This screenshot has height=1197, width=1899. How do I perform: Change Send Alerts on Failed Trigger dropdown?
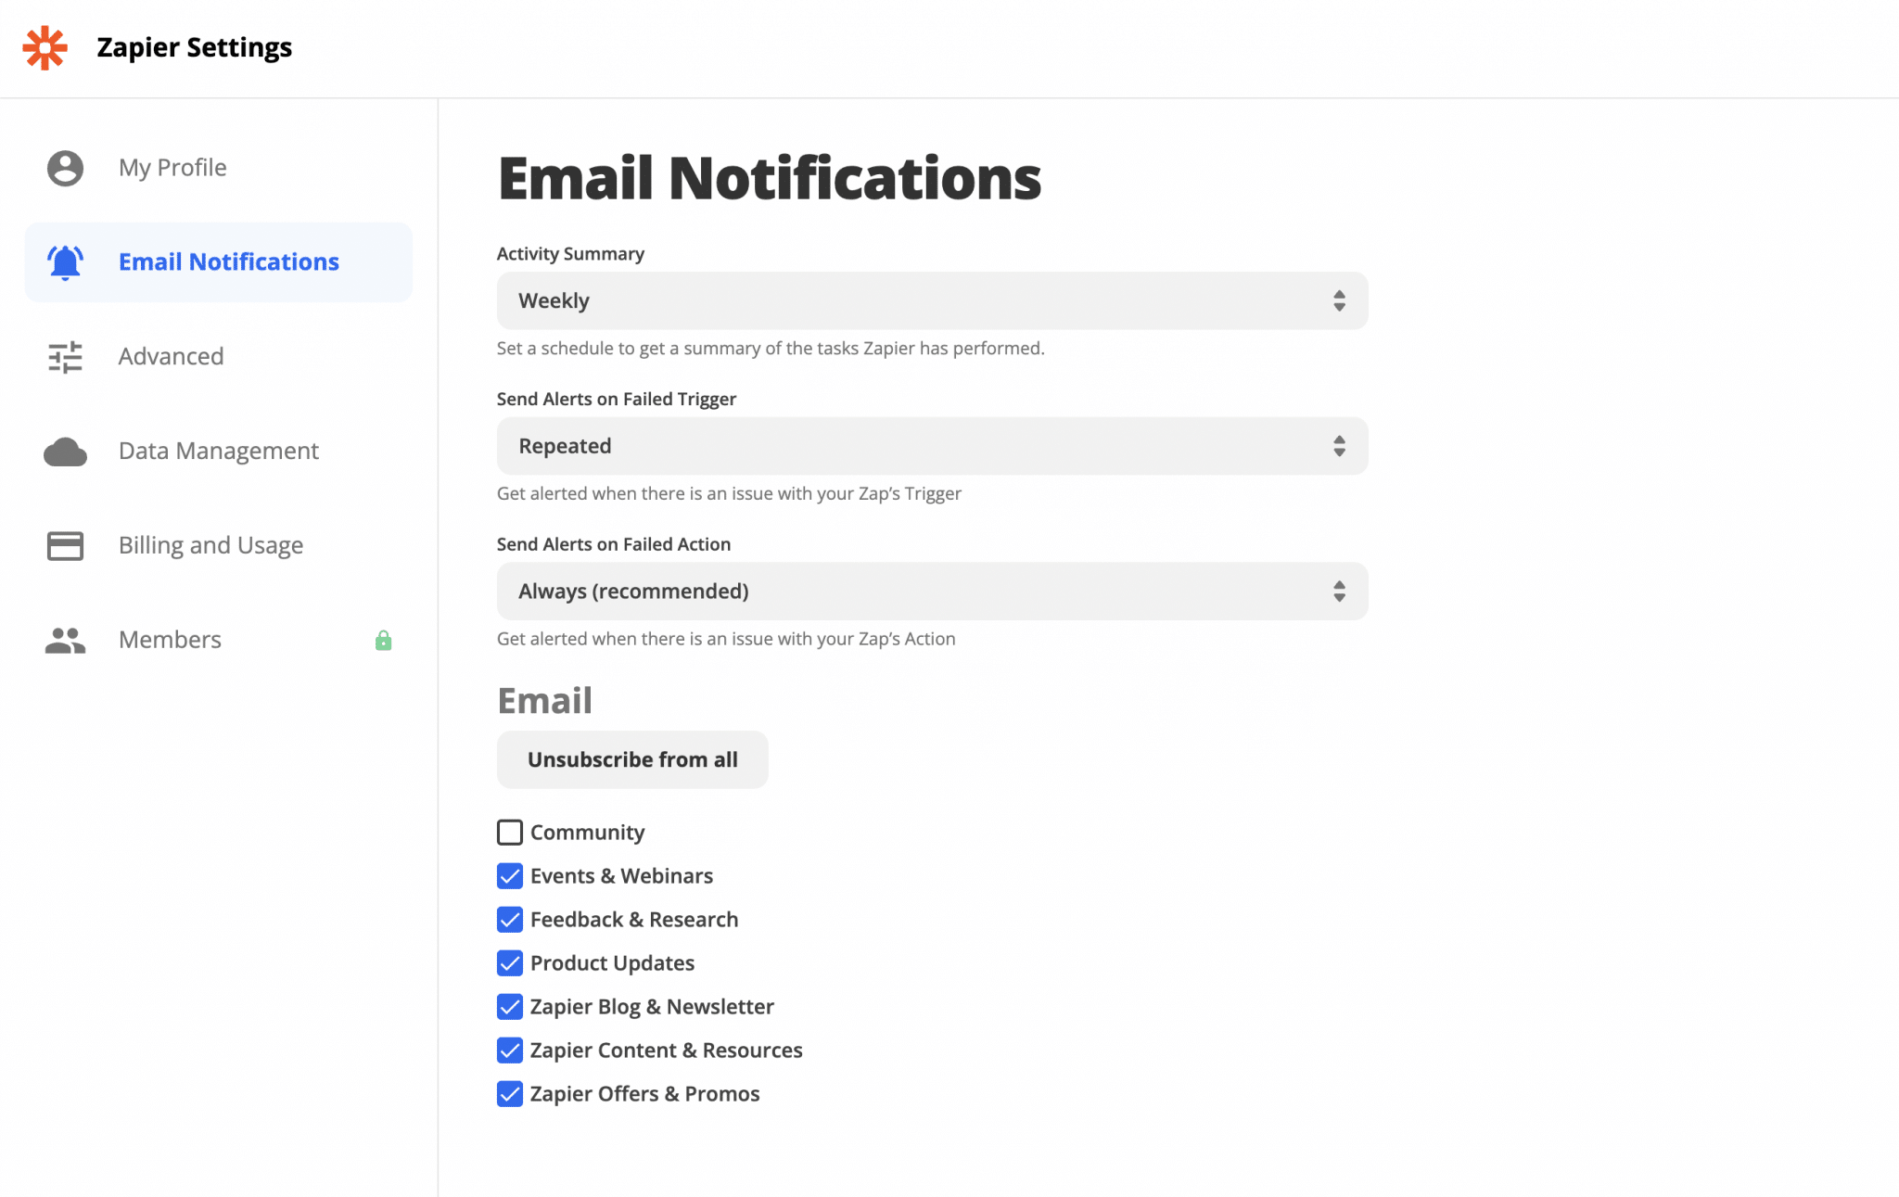(932, 445)
